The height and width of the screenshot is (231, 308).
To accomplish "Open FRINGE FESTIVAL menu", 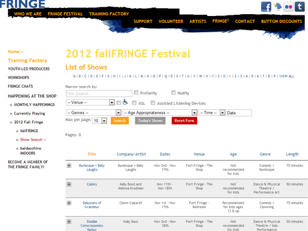I will 65,14.
